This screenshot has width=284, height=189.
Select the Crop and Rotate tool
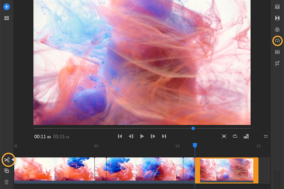point(277,63)
